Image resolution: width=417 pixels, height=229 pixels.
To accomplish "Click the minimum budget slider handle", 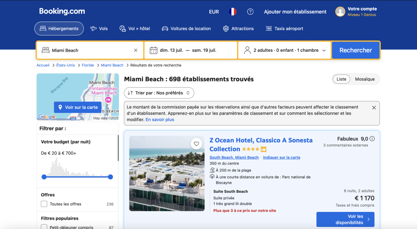I will coord(44,177).
